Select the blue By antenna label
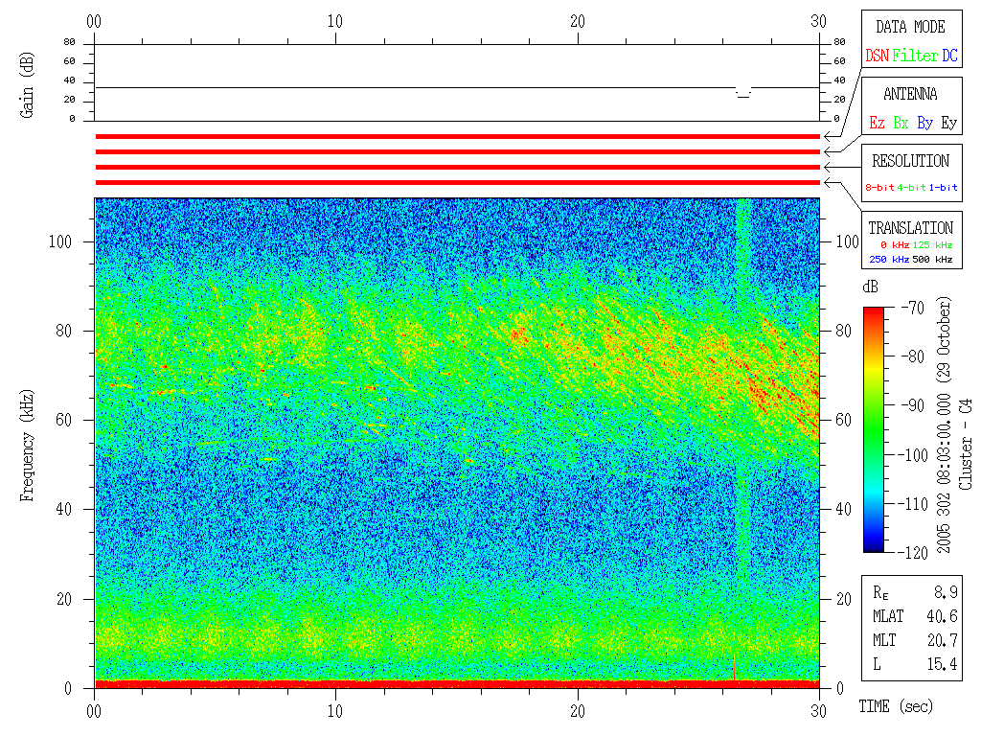The height and width of the screenshot is (736, 981). (x=924, y=123)
